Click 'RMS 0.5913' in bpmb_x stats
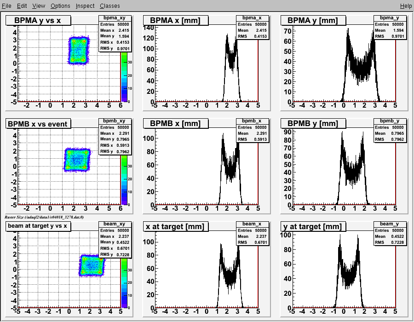 coord(252,139)
